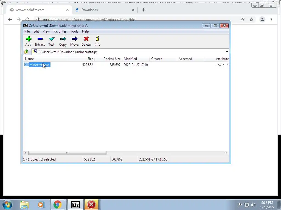Screen dimensions: 281x210
Task: Open the File menu in 7-Zip
Action: [27, 31]
